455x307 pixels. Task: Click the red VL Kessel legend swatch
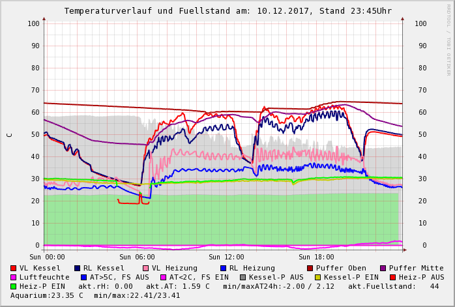[14, 268]
